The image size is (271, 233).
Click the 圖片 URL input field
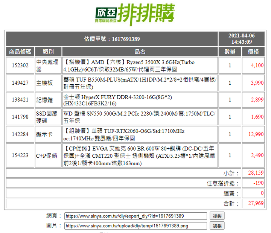tap(135, 226)
